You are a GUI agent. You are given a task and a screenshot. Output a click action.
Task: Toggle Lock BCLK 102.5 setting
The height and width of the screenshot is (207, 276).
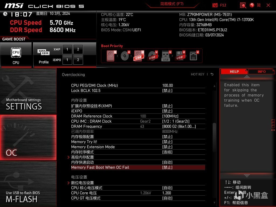pyautogui.click(x=138, y=91)
